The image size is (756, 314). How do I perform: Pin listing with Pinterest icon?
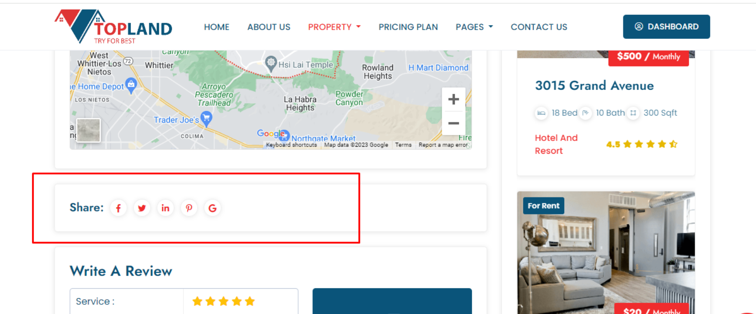click(189, 208)
